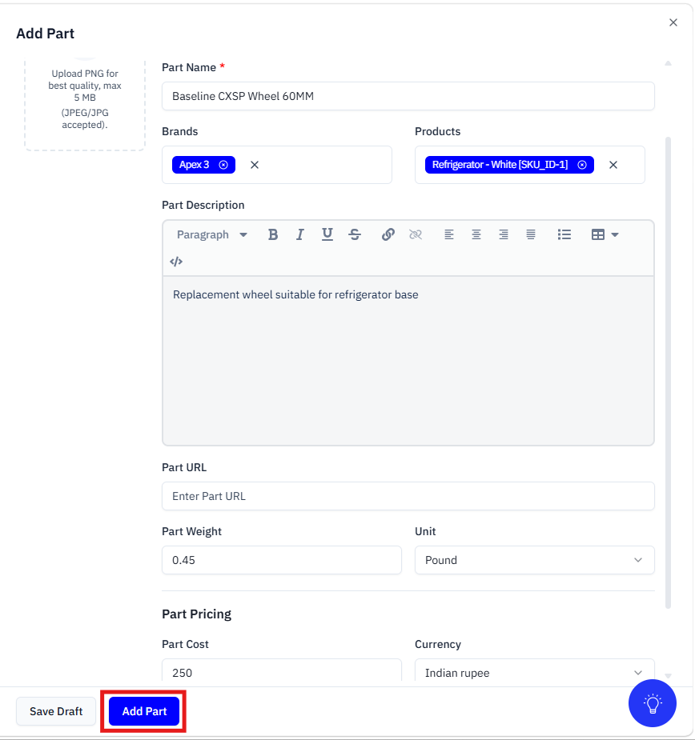Apply italic formatting in the editor
Viewport: 695px width, 740px height.
[300, 234]
